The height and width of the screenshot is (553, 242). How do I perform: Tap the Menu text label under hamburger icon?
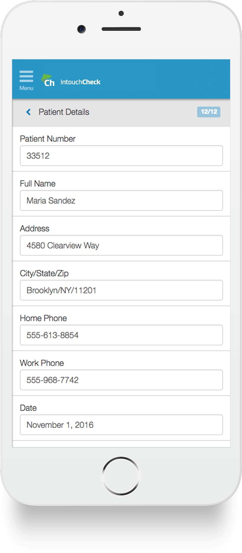click(26, 88)
